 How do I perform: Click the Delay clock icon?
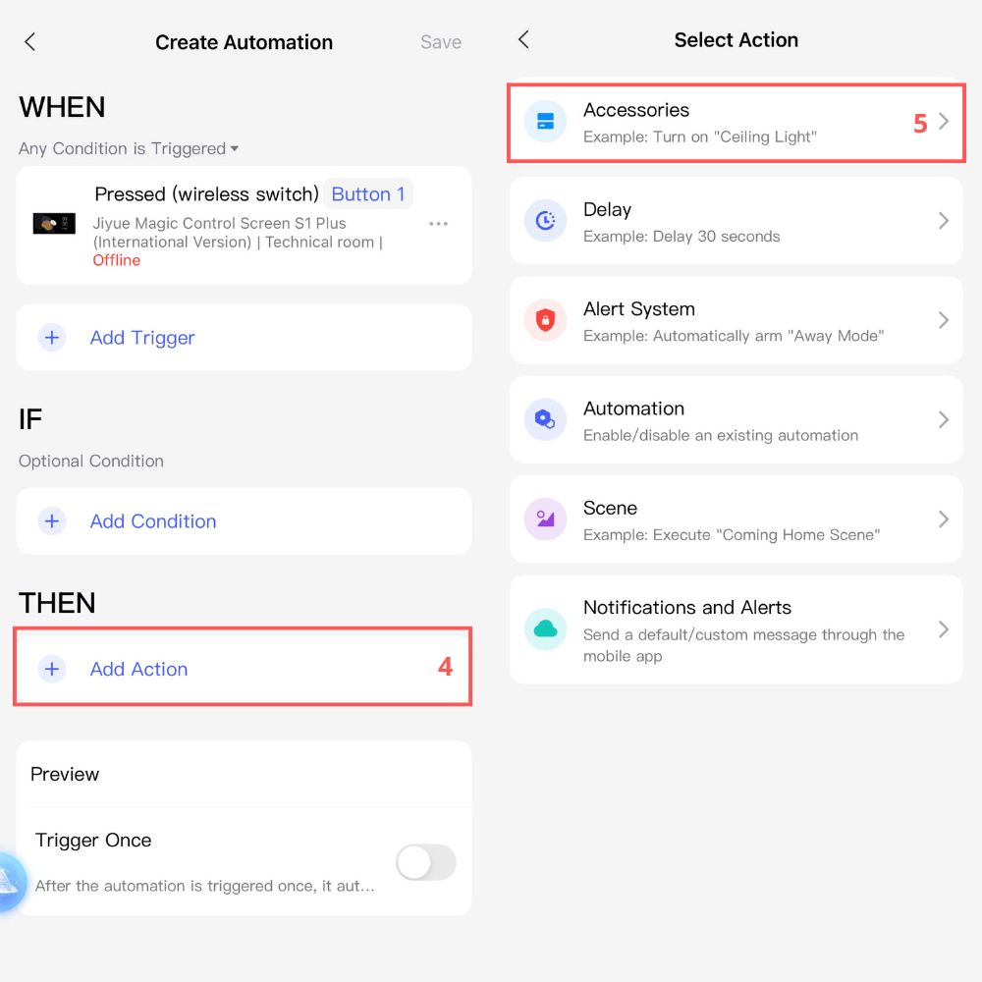(x=545, y=221)
